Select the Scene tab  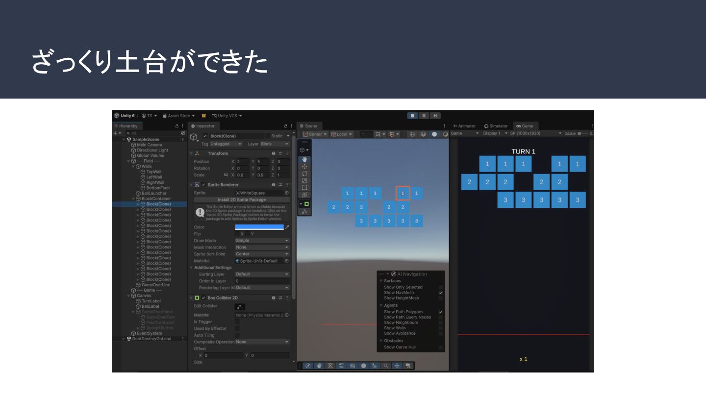tap(308, 126)
